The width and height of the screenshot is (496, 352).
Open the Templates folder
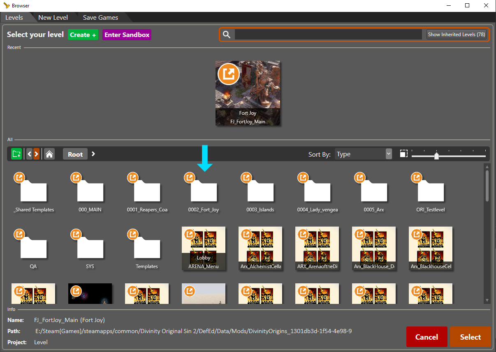[147, 249]
